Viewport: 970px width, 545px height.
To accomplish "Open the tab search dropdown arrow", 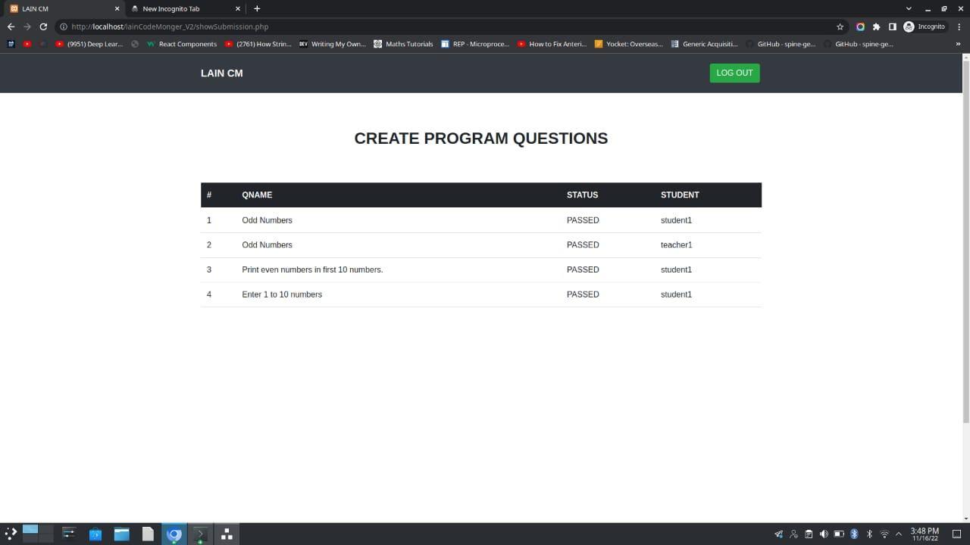I will [x=909, y=8].
